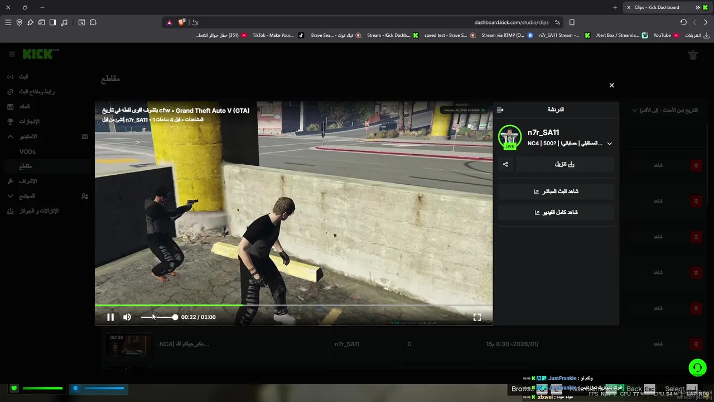Screen dimensions: 714x402
Task: Open browser tab search icon
Action: click(81, 22)
